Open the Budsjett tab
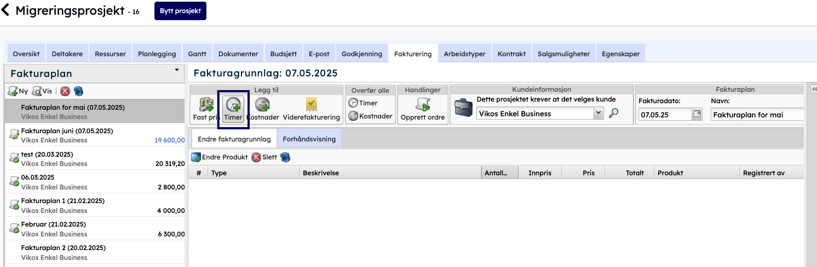The height and width of the screenshot is (267, 817). [x=283, y=54]
